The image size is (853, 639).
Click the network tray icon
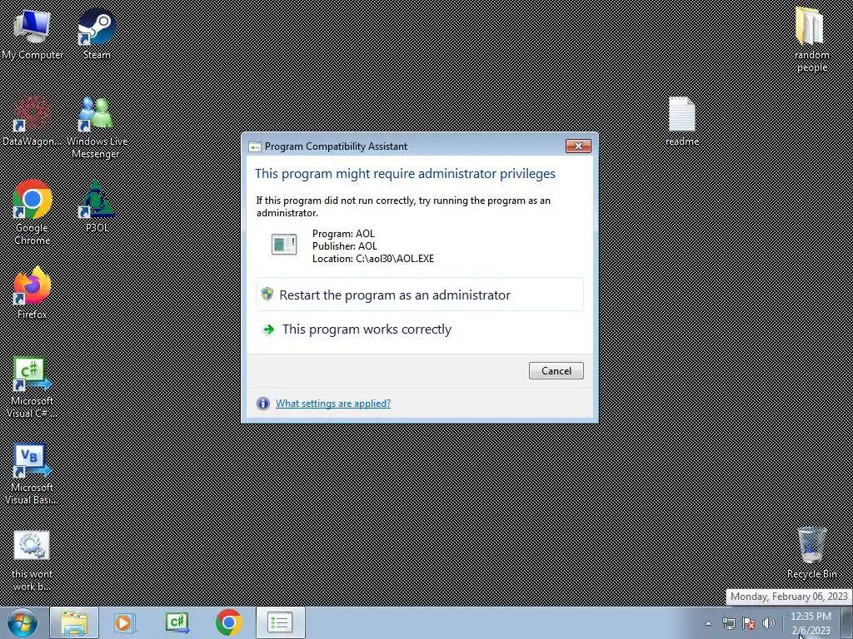[728, 623]
